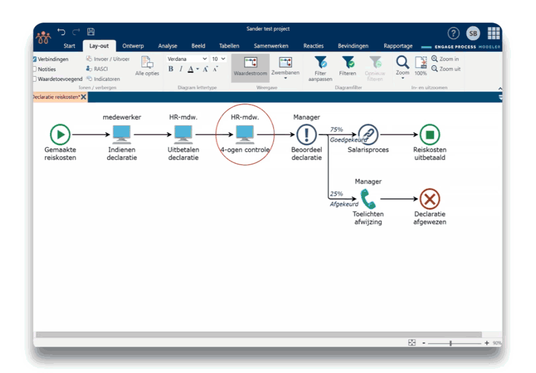Save the project with the floppy disk icon
The height and width of the screenshot is (373, 536).
[91, 32]
